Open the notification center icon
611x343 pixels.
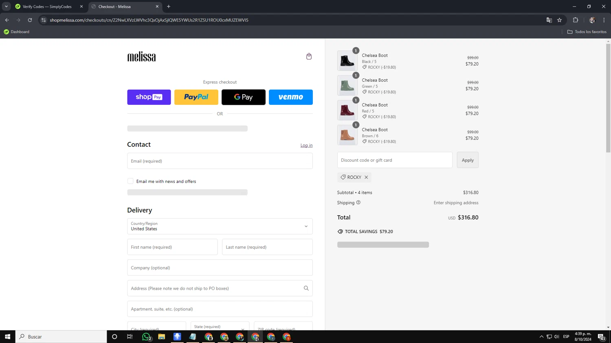601,336
